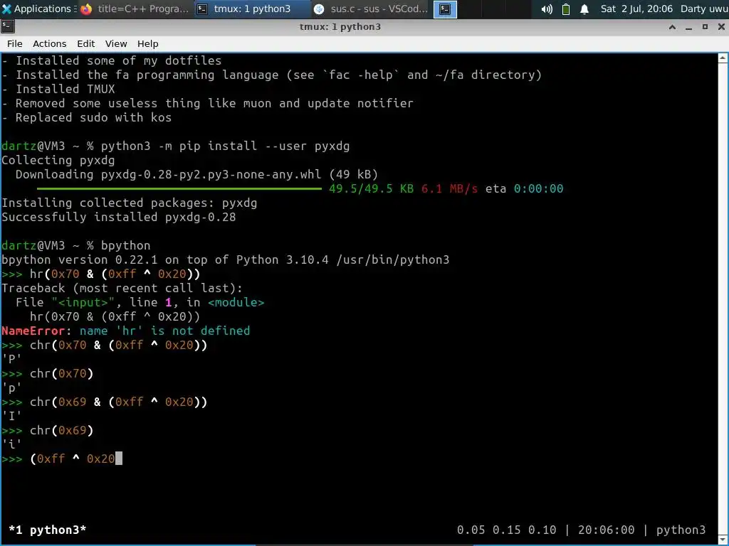This screenshot has height=546, width=729.
Task: Click the Firefox icon in the taskbar
Action: click(x=86, y=9)
